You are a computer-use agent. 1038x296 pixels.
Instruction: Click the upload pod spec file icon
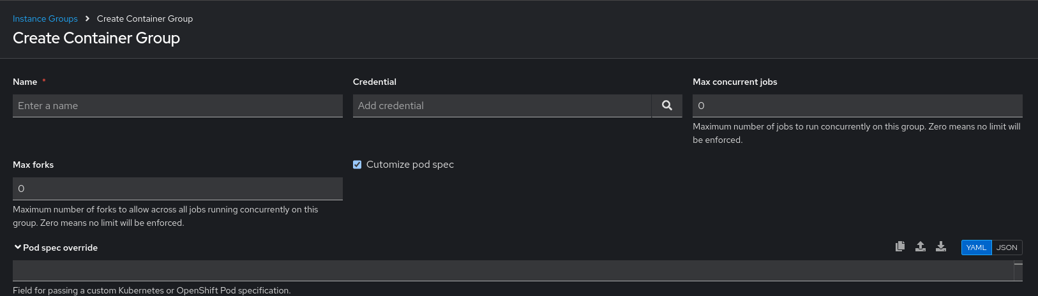click(921, 247)
